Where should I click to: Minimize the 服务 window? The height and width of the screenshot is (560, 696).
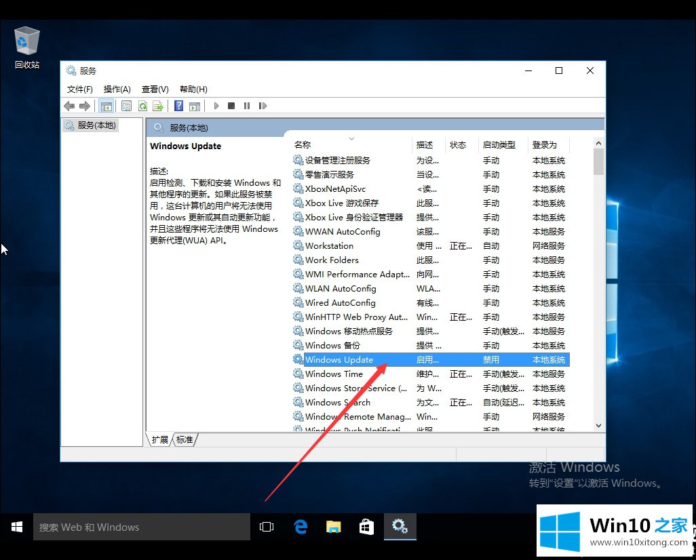click(x=528, y=71)
